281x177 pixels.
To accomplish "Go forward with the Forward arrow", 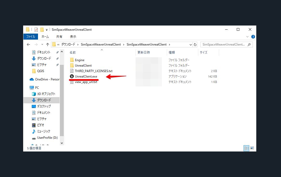I will tap(36, 45).
